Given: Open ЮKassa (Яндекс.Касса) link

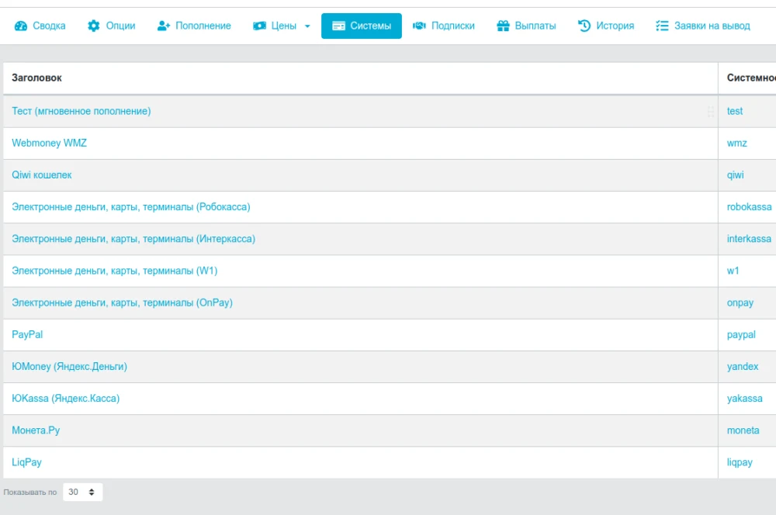Looking at the screenshot, I should click(66, 398).
